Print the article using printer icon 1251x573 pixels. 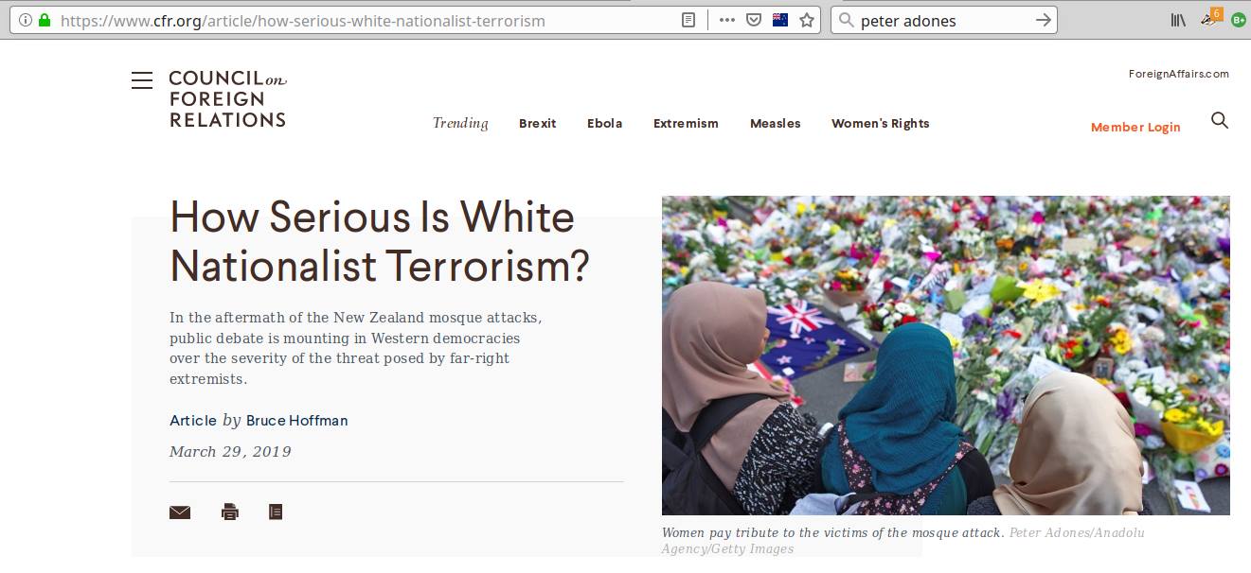tap(230, 512)
